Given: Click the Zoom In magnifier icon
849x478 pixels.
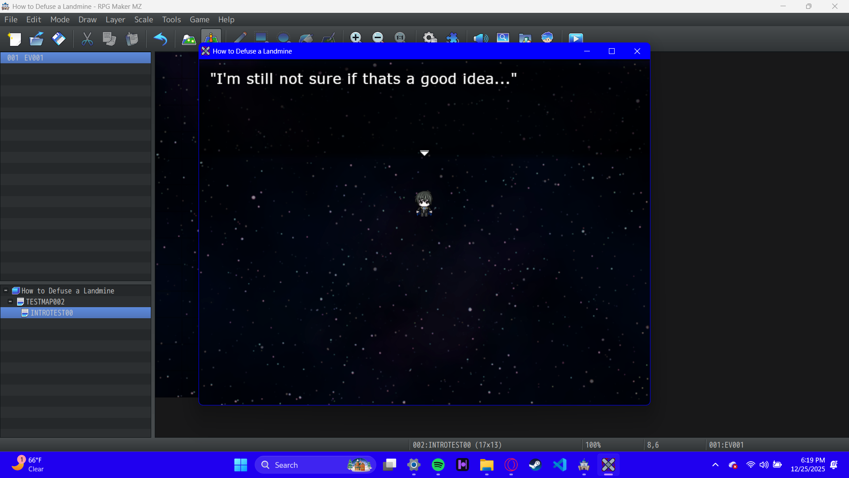Looking at the screenshot, I should 356,38.
